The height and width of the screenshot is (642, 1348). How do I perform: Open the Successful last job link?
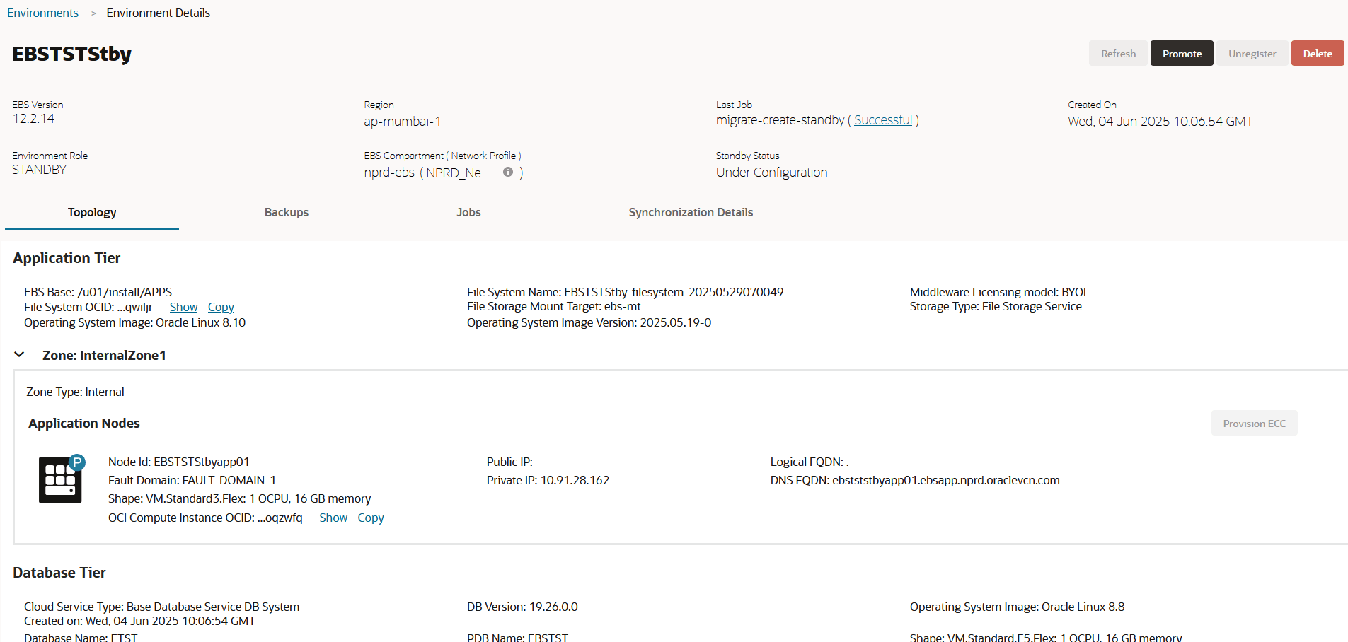pos(883,120)
